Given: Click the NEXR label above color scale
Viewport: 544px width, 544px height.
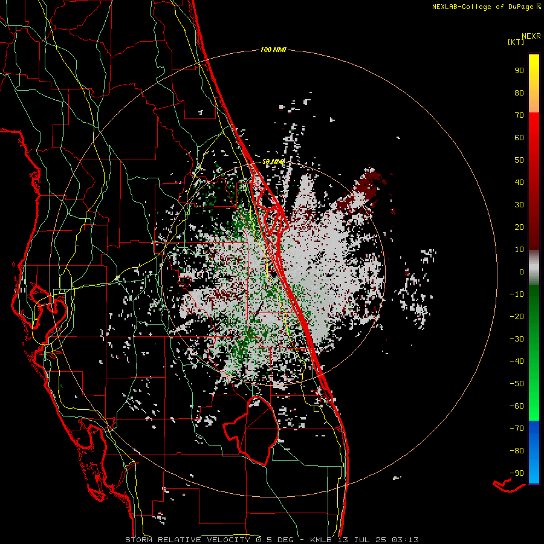Looking at the screenshot, I should (531, 36).
